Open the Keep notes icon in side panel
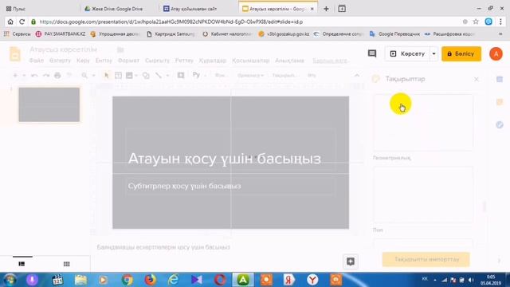This screenshot has height=287, width=510. click(x=500, y=102)
